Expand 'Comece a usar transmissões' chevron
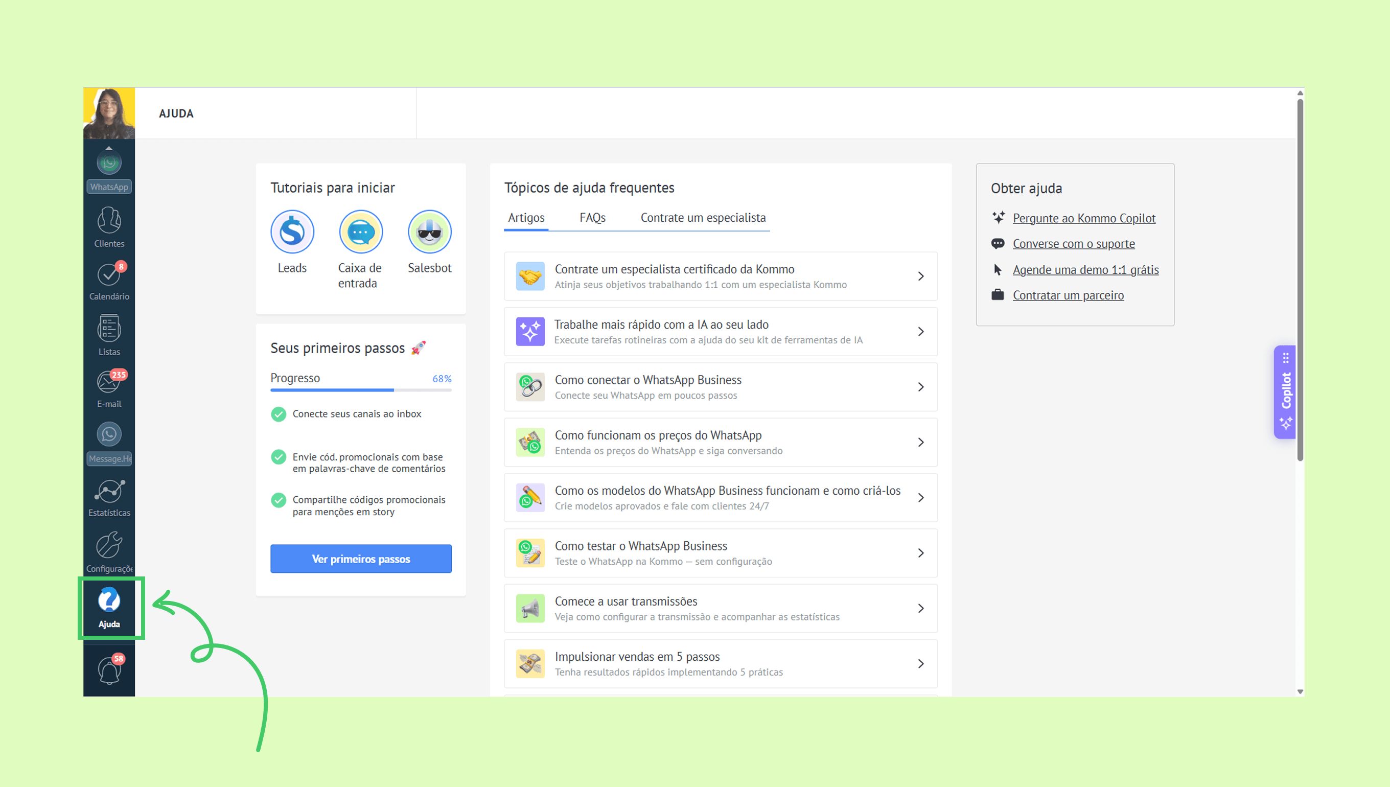This screenshot has height=787, width=1390. point(920,609)
